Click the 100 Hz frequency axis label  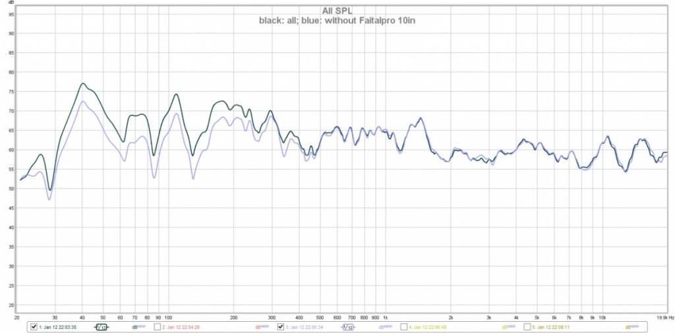pos(168,317)
